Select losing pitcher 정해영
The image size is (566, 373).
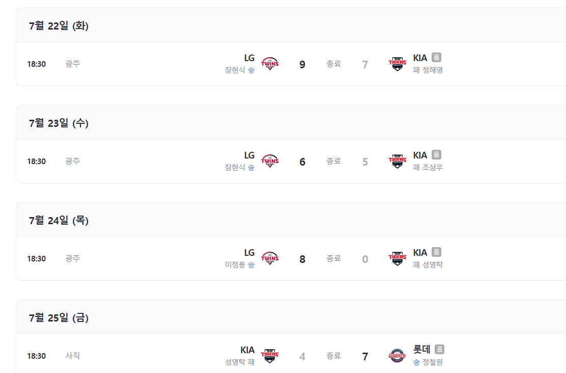432,70
